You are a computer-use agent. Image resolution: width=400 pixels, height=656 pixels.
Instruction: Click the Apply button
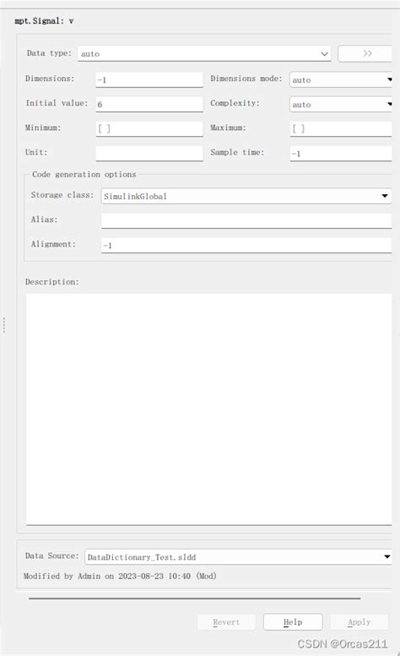359,622
